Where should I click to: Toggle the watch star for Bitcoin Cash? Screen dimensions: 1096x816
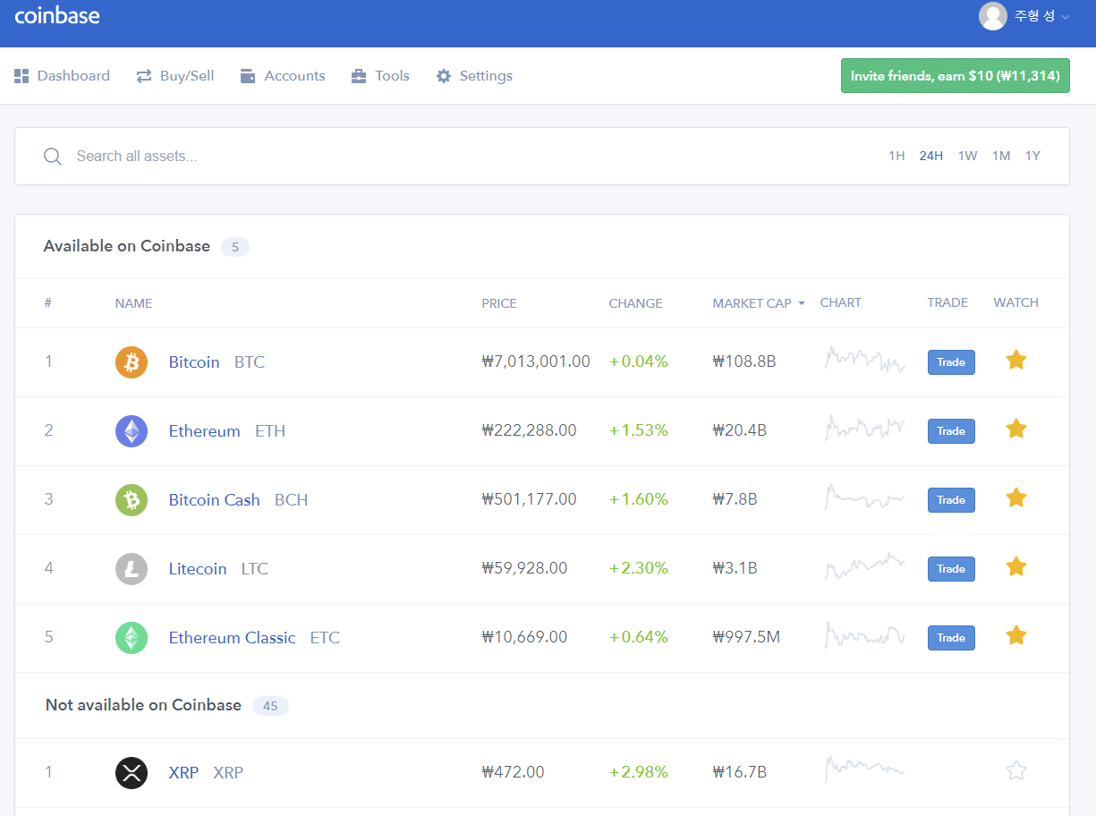click(x=1015, y=497)
